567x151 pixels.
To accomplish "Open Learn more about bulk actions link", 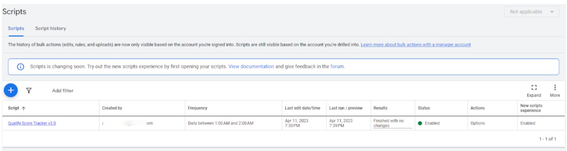I will (416, 45).
